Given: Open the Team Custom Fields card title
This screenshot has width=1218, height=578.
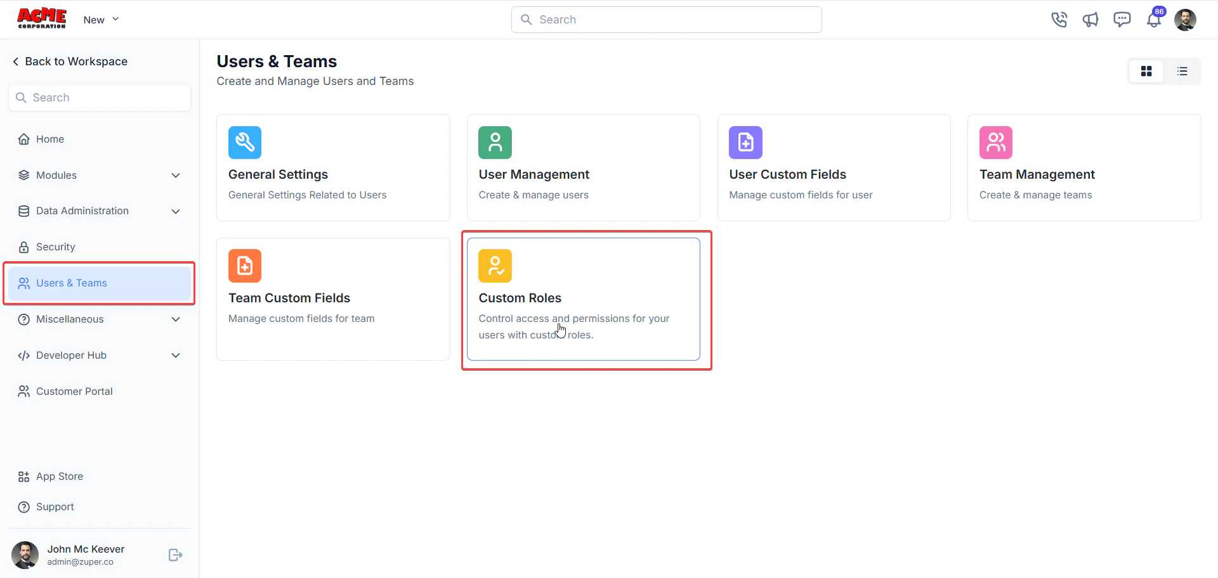Looking at the screenshot, I should click(289, 298).
